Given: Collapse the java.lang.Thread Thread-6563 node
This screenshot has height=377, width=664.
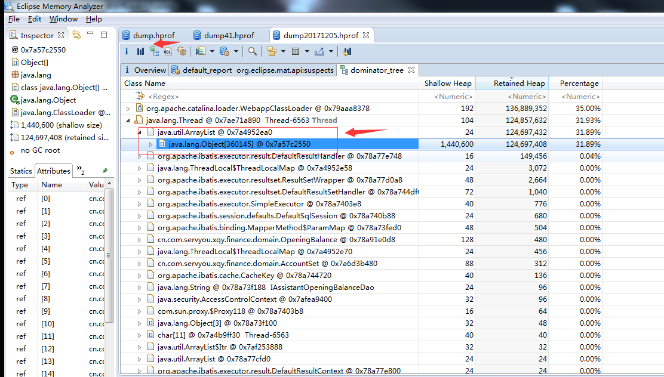Looking at the screenshot, I should [128, 120].
